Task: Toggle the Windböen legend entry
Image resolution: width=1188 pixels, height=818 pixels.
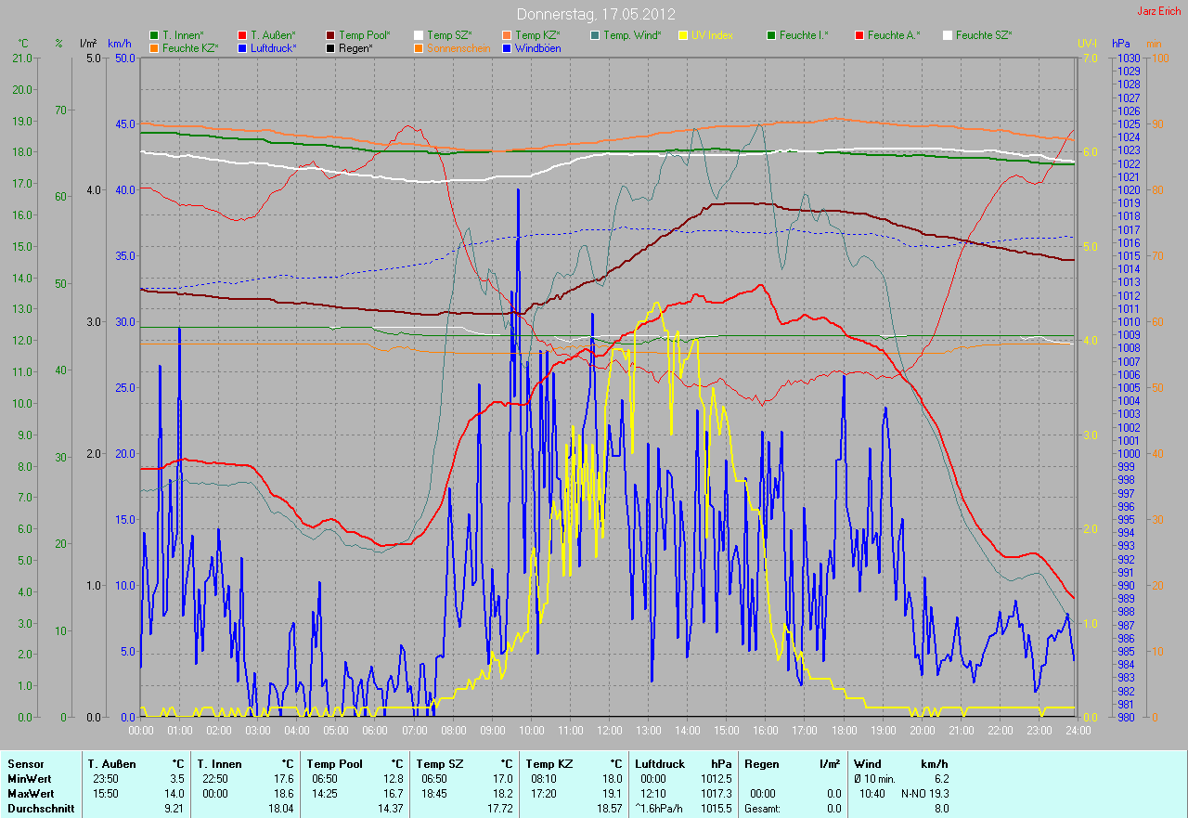Action: (536, 48)
